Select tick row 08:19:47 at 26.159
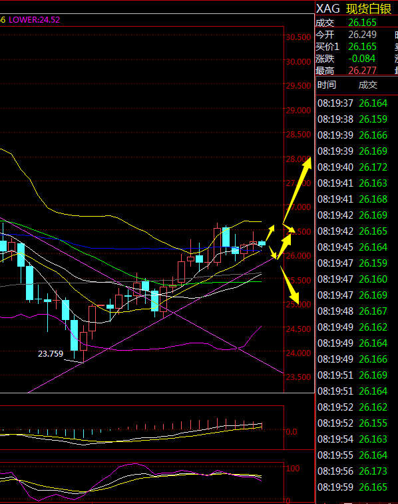The height and width of the screenshot is (504, 398). click(353, 263)
